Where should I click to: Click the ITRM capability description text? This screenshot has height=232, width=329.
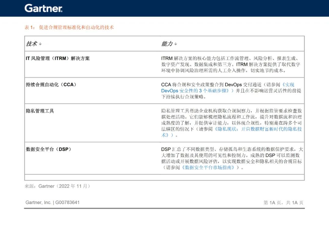coord(231,64)
